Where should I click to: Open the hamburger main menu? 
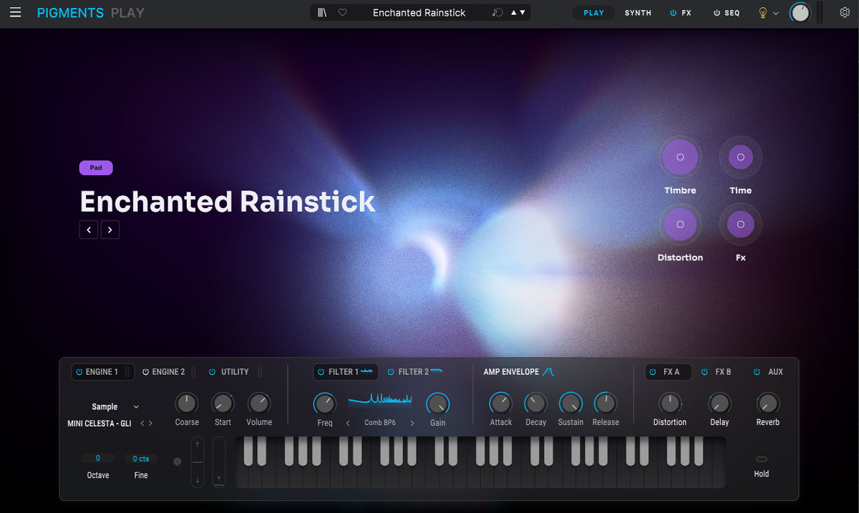(16, 12)
